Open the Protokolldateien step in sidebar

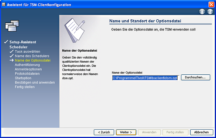click(x=27, y=74)
